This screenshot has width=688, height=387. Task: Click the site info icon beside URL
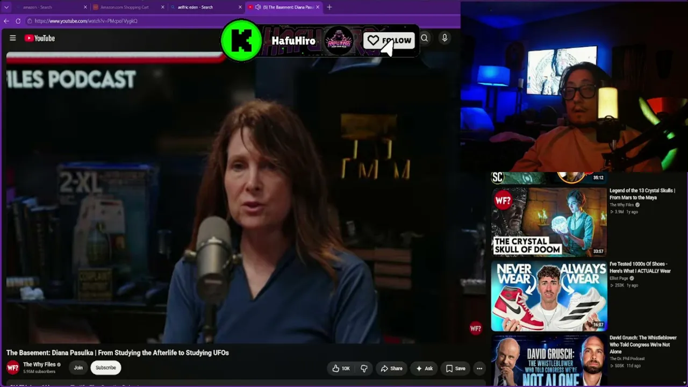pos(30,21)
